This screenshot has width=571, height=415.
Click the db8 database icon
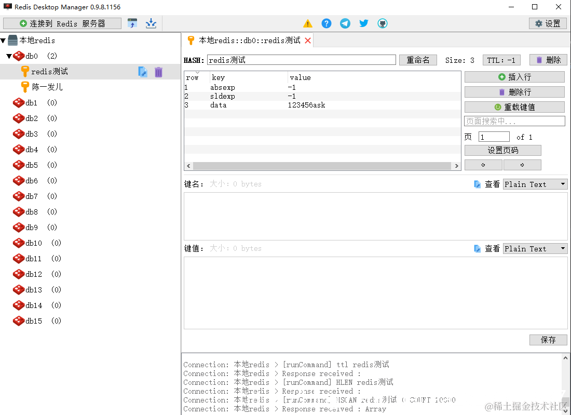[x=19, y=212]
